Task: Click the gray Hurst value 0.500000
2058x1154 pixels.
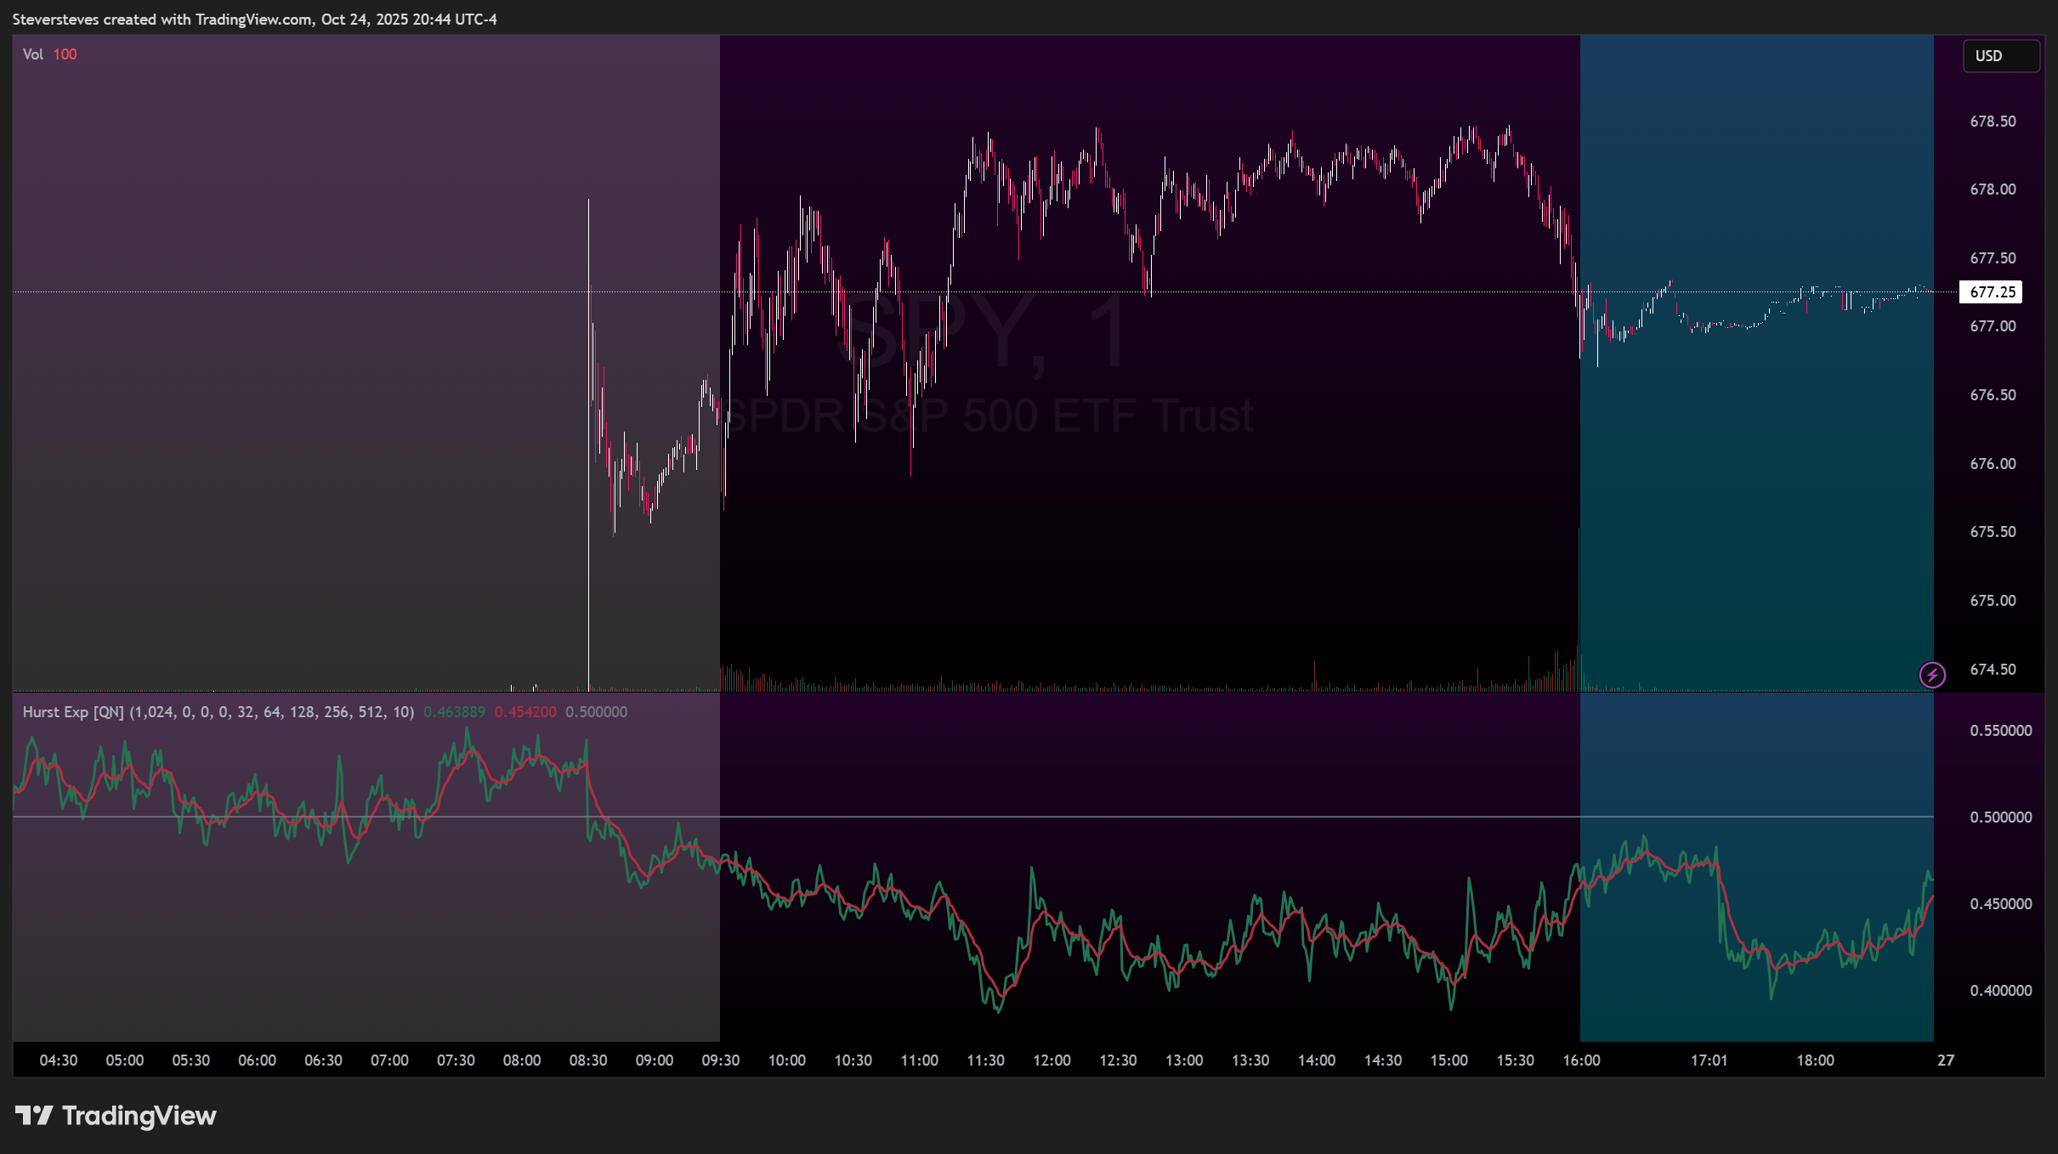Action: (x=596, y=712)
